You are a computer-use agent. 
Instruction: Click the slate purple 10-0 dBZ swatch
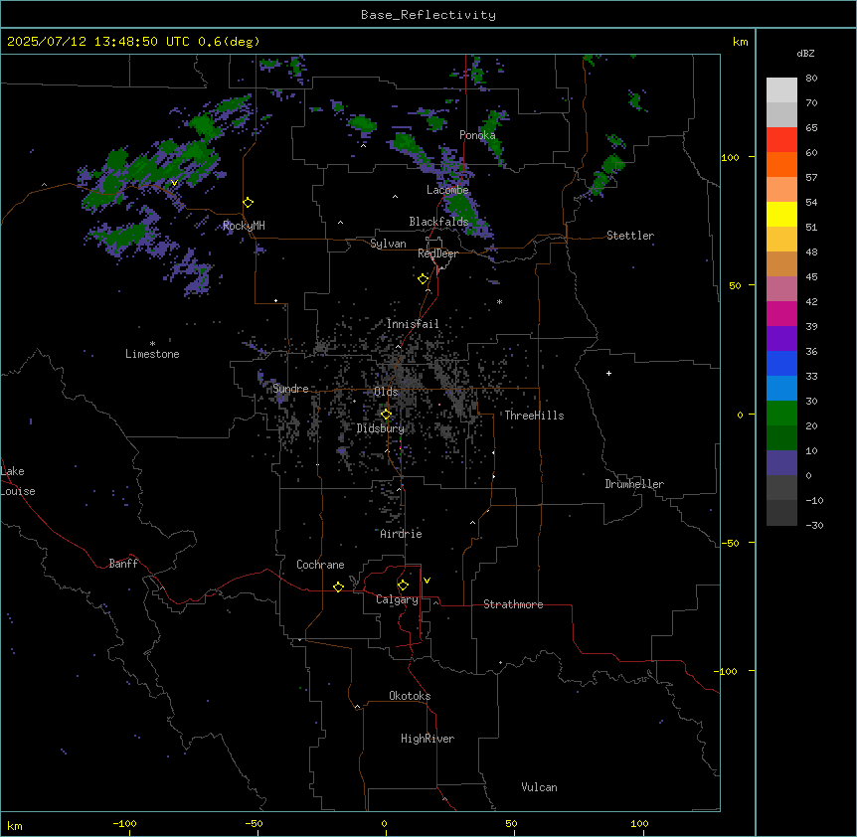pyautogui.click(x=781, y=463)
